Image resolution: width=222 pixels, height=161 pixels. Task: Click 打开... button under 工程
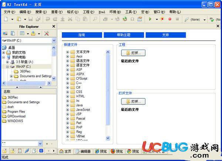click(133, 53)
